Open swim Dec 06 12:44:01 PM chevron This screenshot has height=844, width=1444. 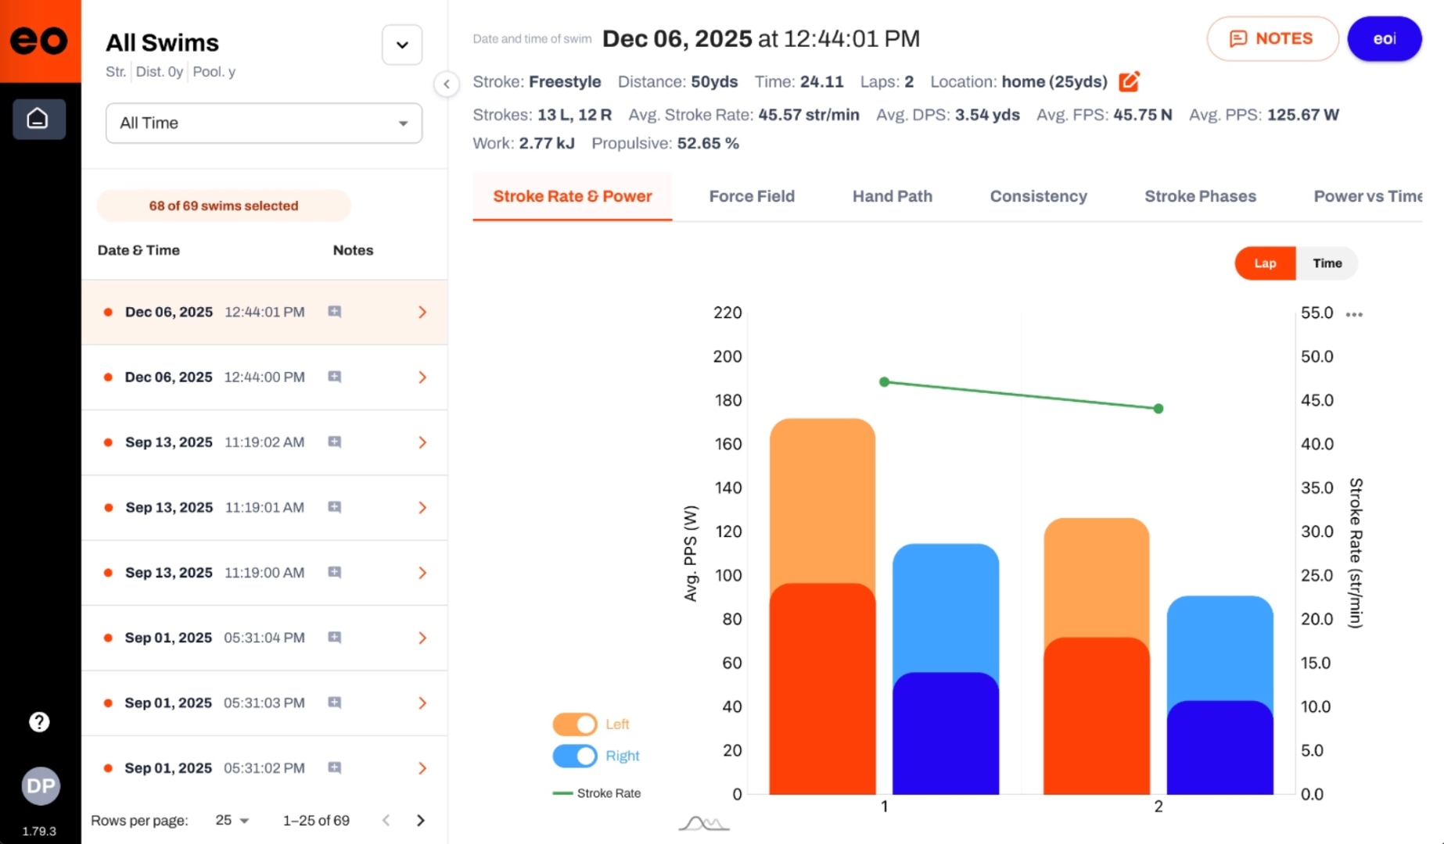[x=422, y=312]
